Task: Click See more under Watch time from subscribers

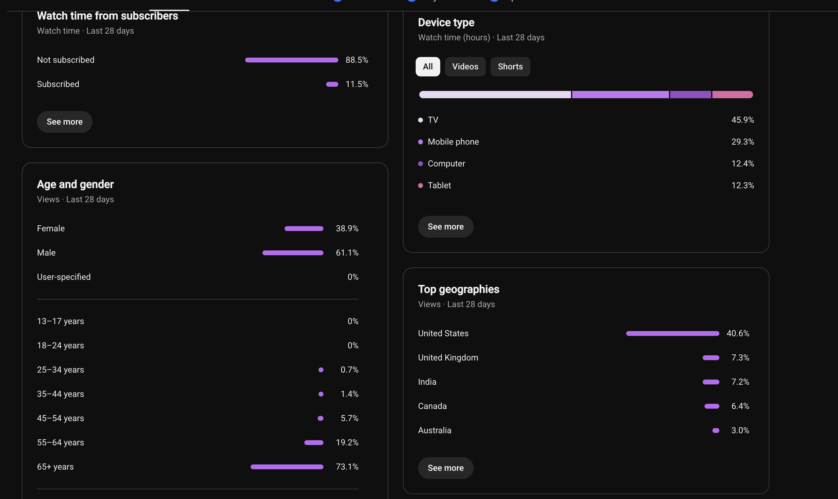Action: pos(65,122)
